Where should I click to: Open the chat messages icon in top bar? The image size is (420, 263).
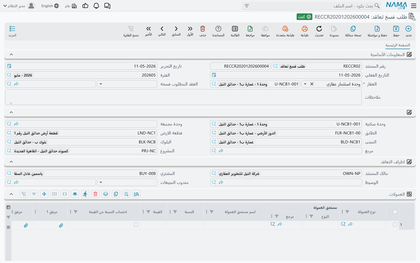pos(107,6)
